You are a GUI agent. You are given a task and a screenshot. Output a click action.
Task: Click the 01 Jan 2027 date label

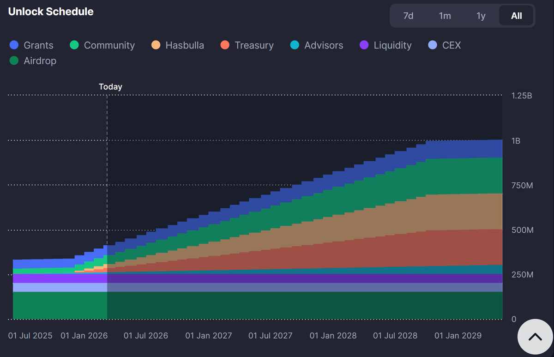point(209,336)
